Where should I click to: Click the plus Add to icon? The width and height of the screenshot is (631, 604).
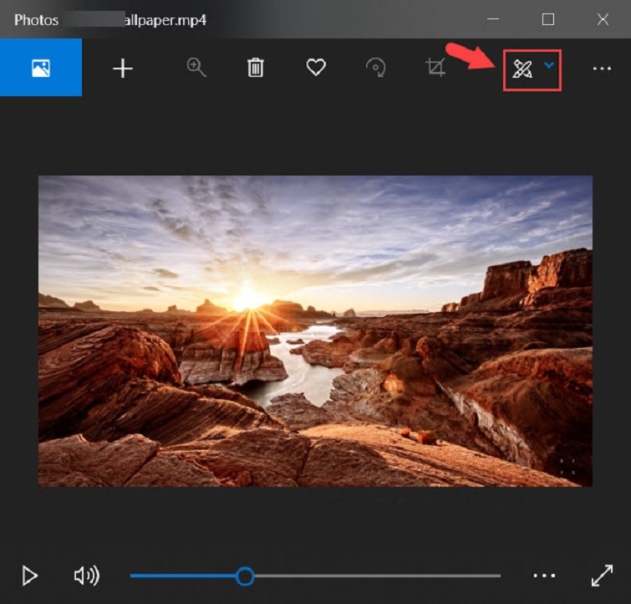coord(123,69)
